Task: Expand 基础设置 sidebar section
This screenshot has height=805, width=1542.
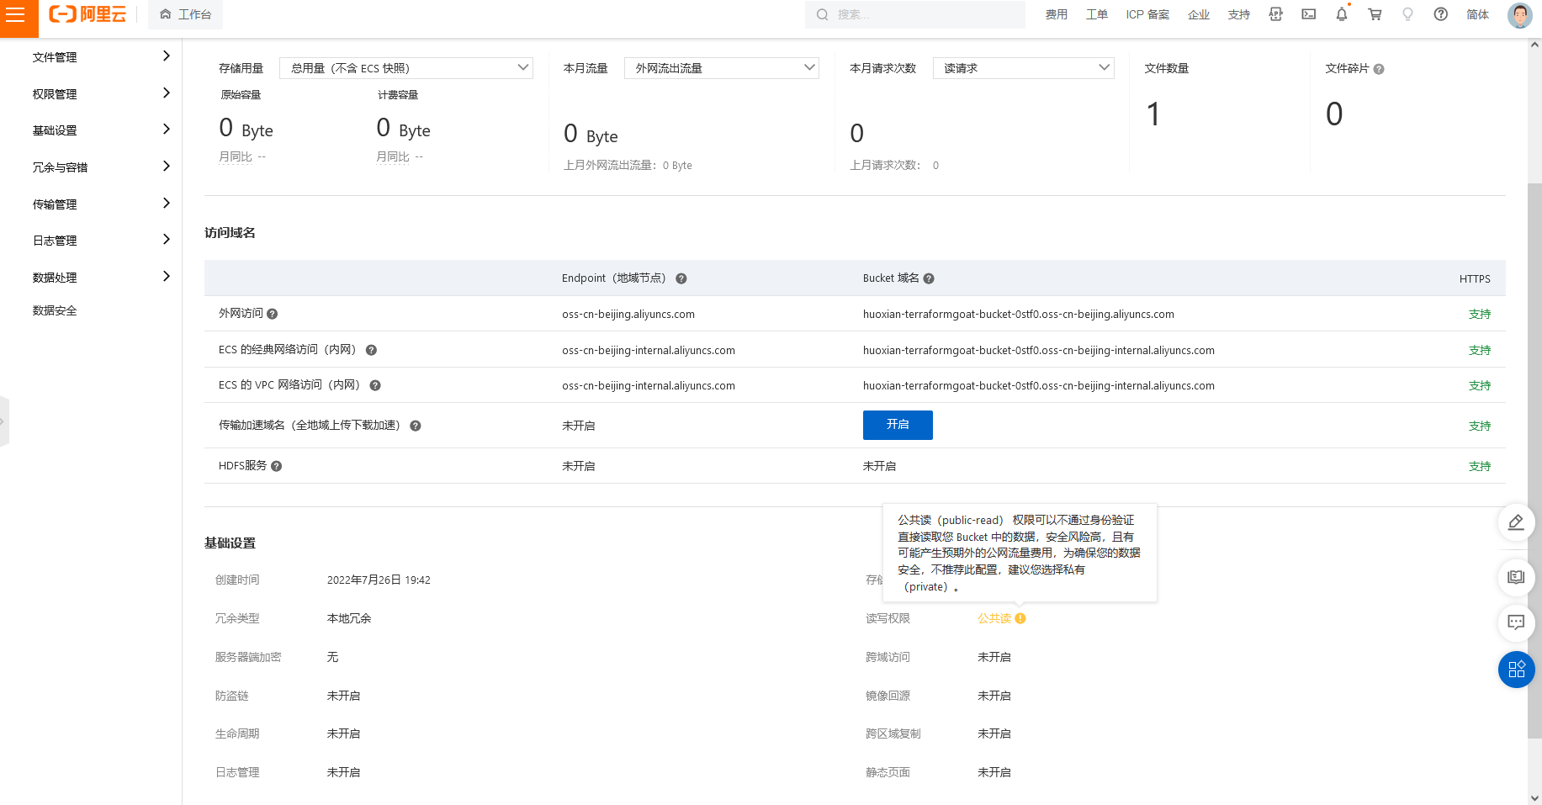Action: tap(101, 130)
